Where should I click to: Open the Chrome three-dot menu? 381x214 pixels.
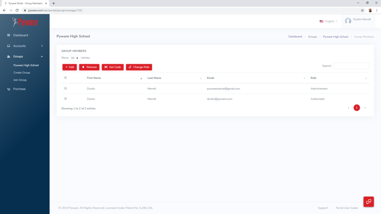pos(377,10)
